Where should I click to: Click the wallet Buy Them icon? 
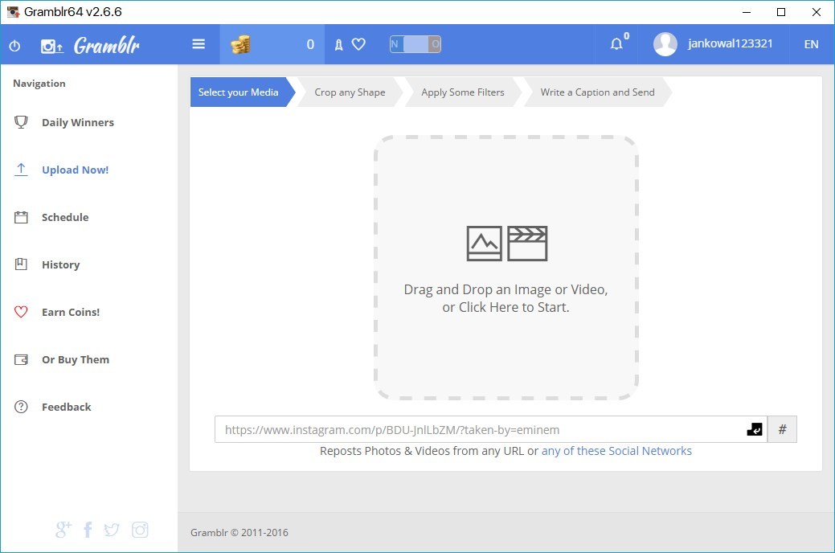21,359
